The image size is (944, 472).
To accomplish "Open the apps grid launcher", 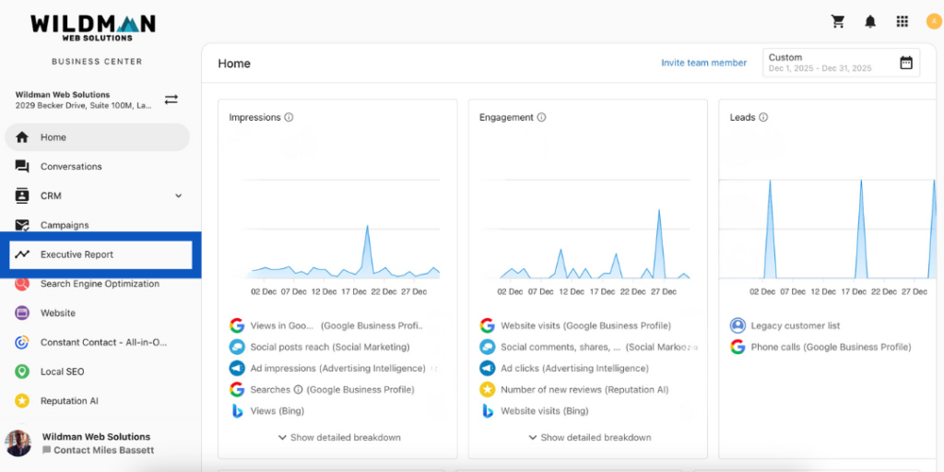I will pos(903,21).
